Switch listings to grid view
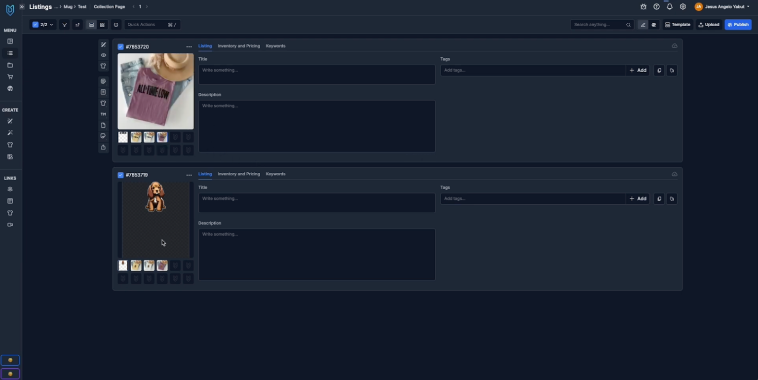 pyautogui.click(x=102, y=25)
